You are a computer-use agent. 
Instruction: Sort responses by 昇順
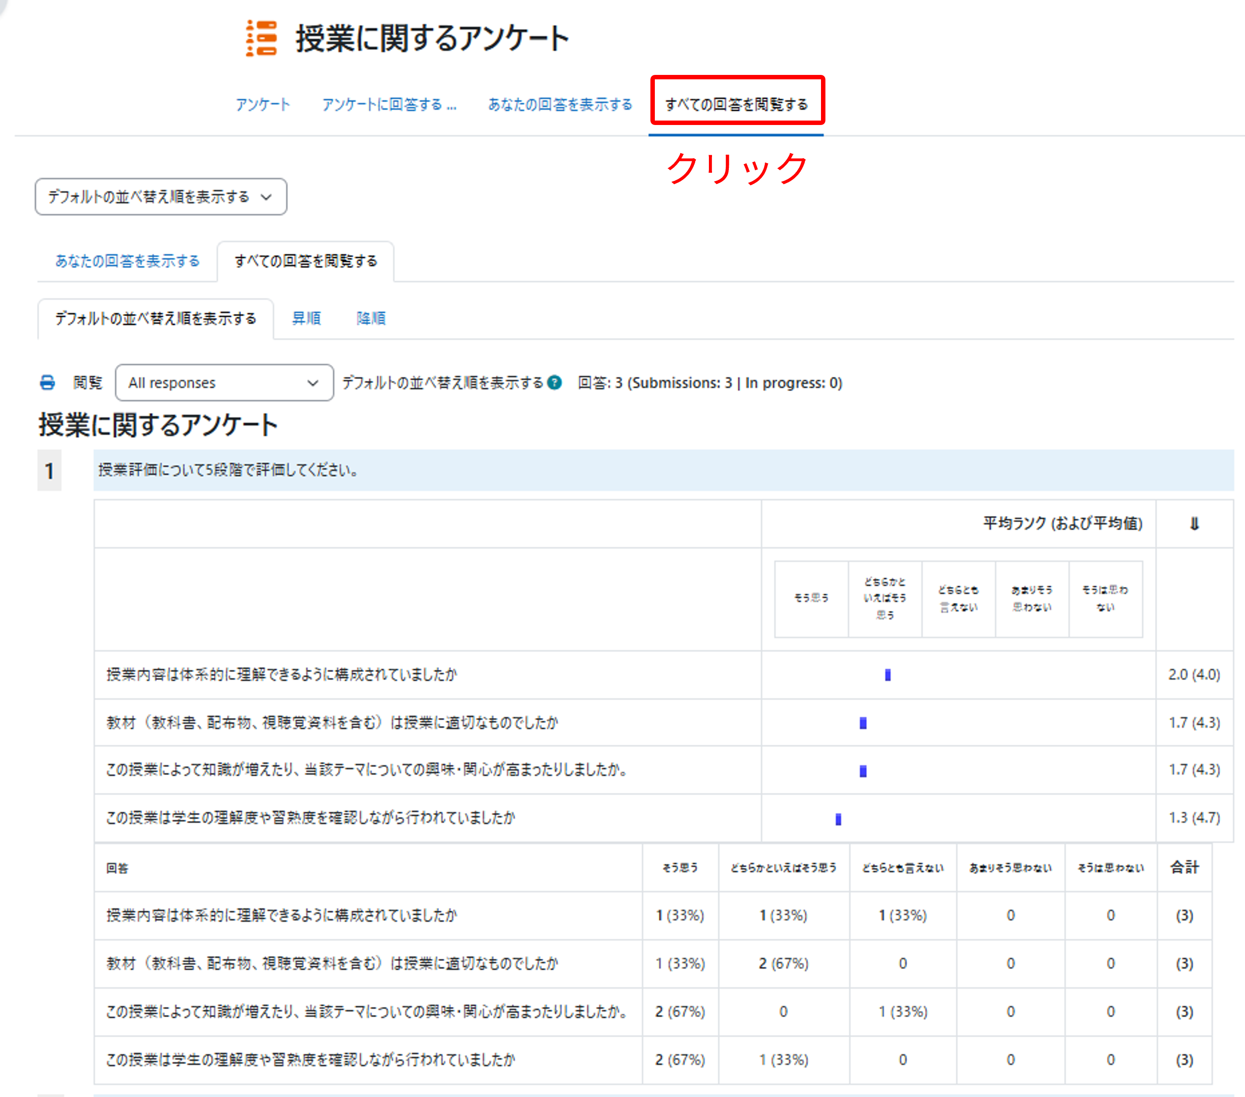307,318
